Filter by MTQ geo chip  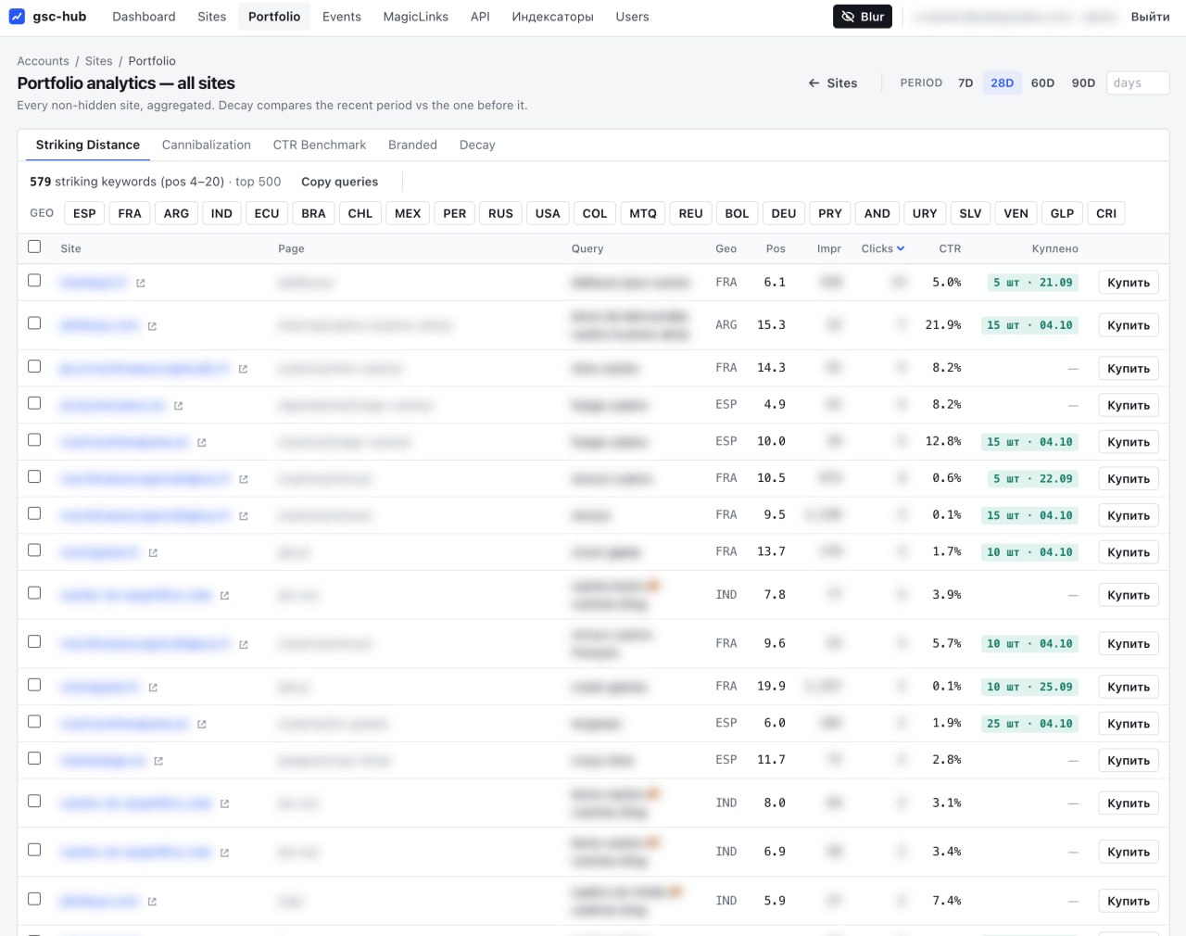[x=643, y=214]
